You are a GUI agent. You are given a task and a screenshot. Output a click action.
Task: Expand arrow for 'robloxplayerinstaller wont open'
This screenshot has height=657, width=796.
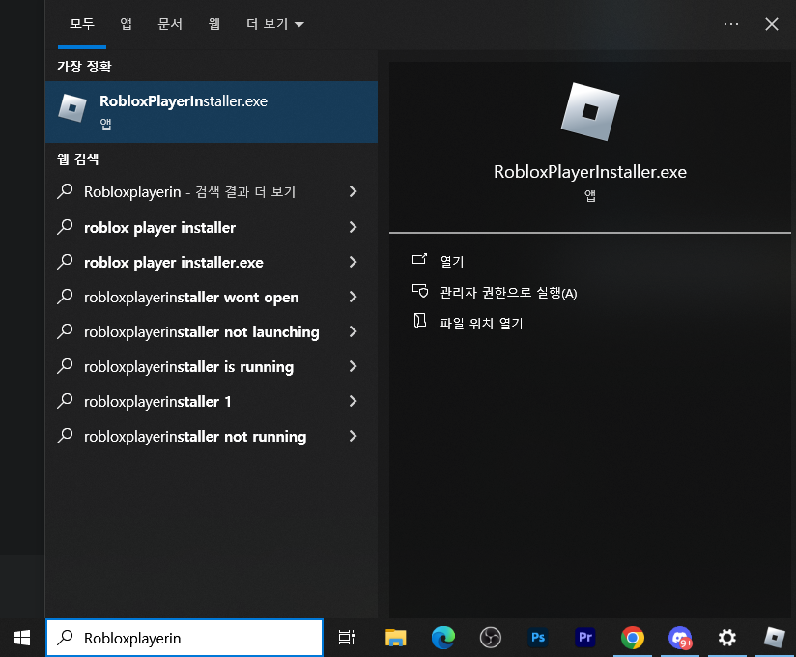(x=354, y=297)
